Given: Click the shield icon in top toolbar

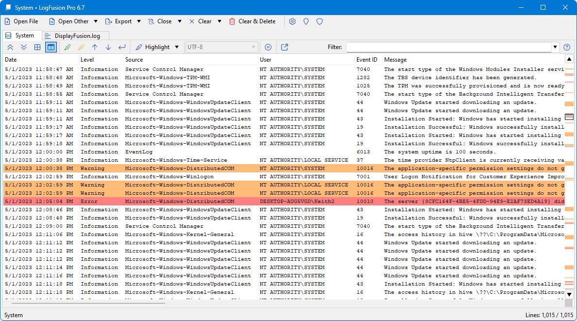Looking at the screenshot, I should coord(320,21).
